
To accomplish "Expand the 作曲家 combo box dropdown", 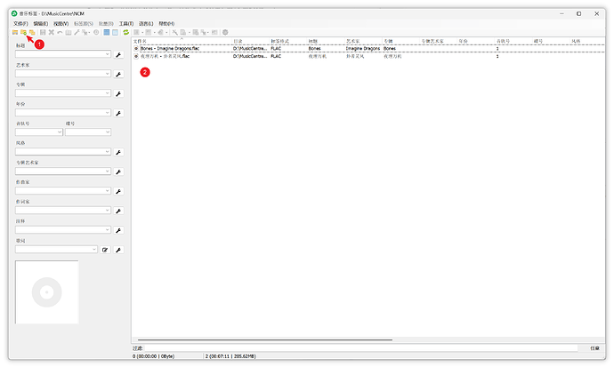I will tap(108, 191).
